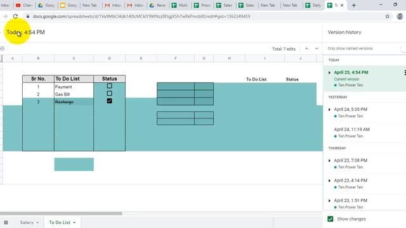406x228 pixels.
Task: Open the browser profile avatar
Action: coord(400,16)
